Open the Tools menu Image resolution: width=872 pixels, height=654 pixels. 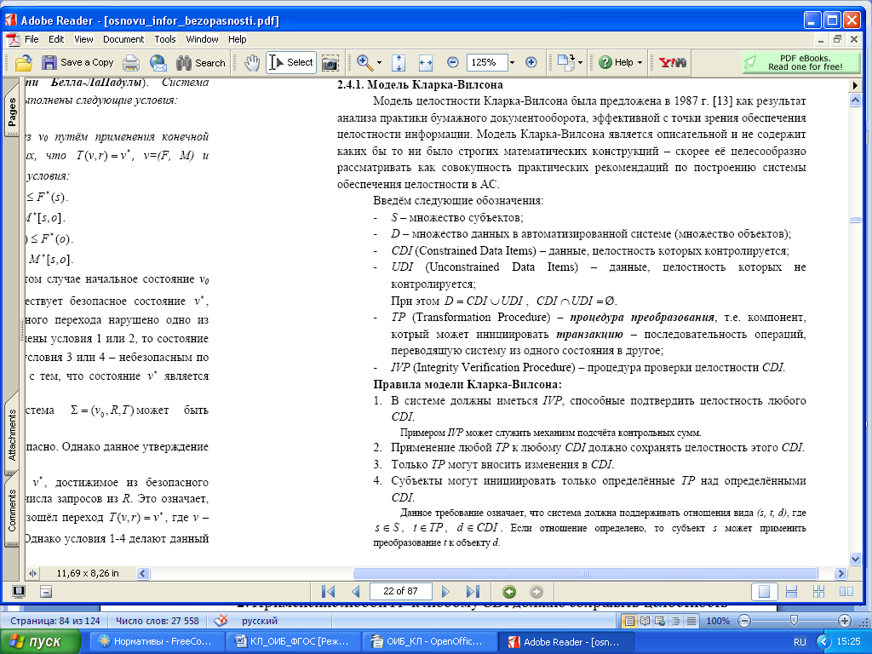click(165, 39)
